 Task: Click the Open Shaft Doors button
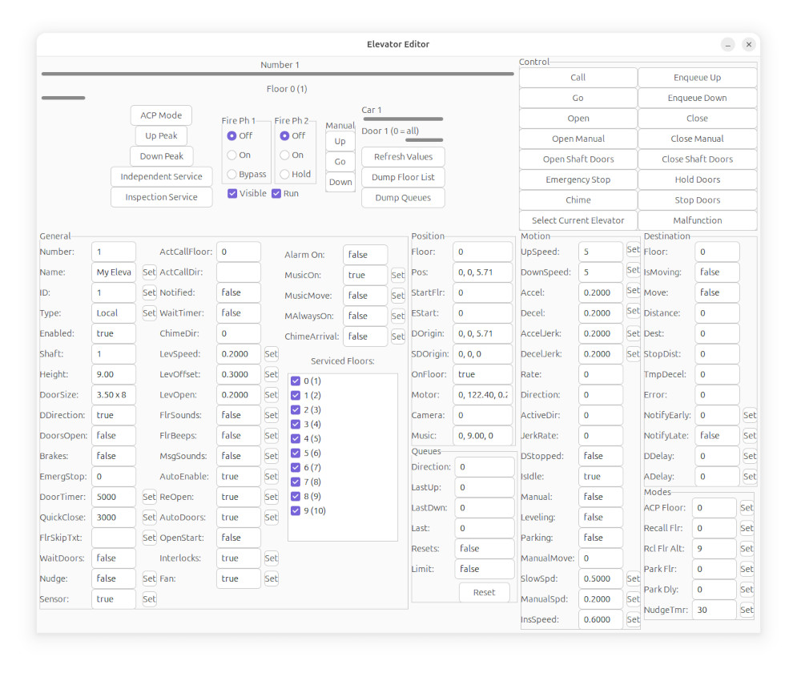[578, 159]
